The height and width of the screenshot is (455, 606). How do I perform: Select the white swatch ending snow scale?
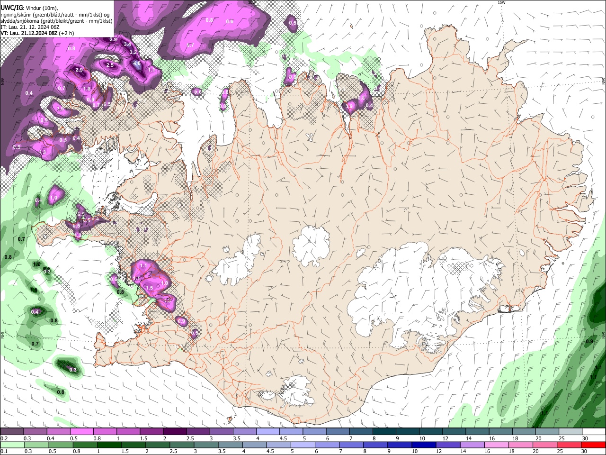tap(593, 432)
